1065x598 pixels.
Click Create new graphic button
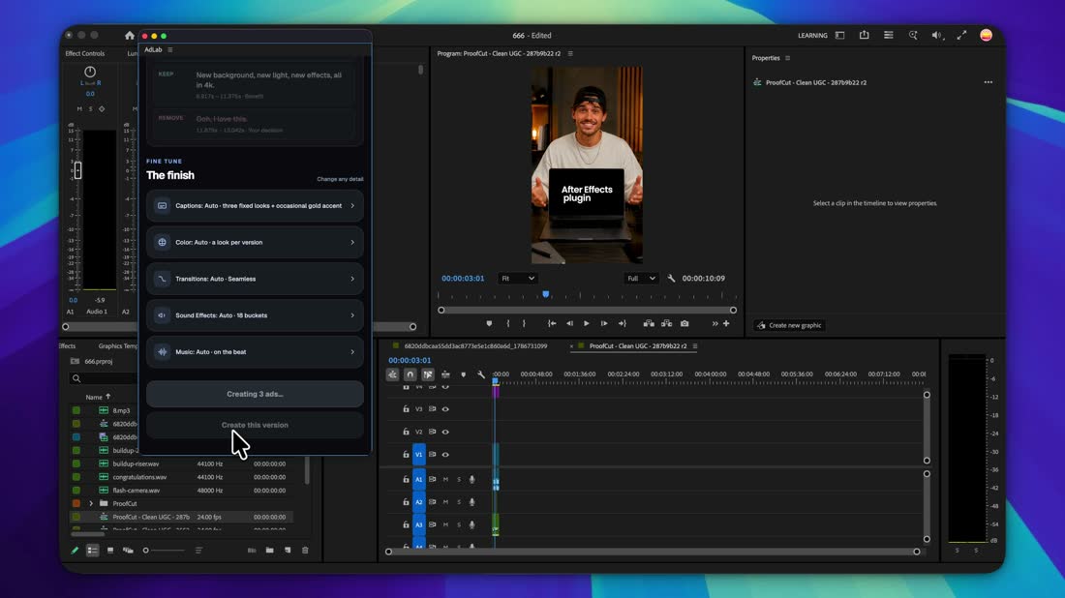pos(789,325)
